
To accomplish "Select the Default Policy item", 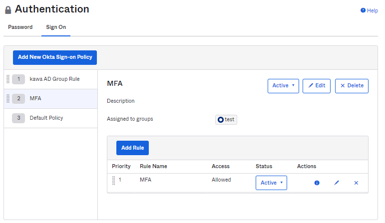I will pyautogui.click(x=46, y=118).
